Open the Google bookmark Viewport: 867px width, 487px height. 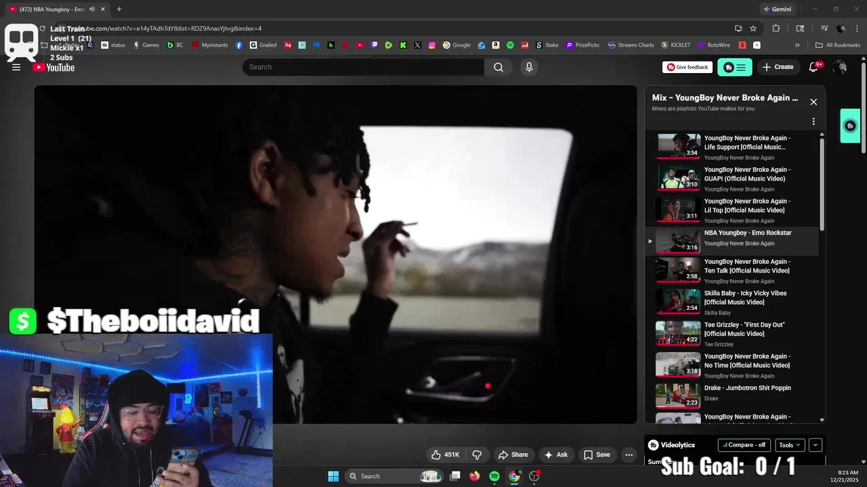457,45
